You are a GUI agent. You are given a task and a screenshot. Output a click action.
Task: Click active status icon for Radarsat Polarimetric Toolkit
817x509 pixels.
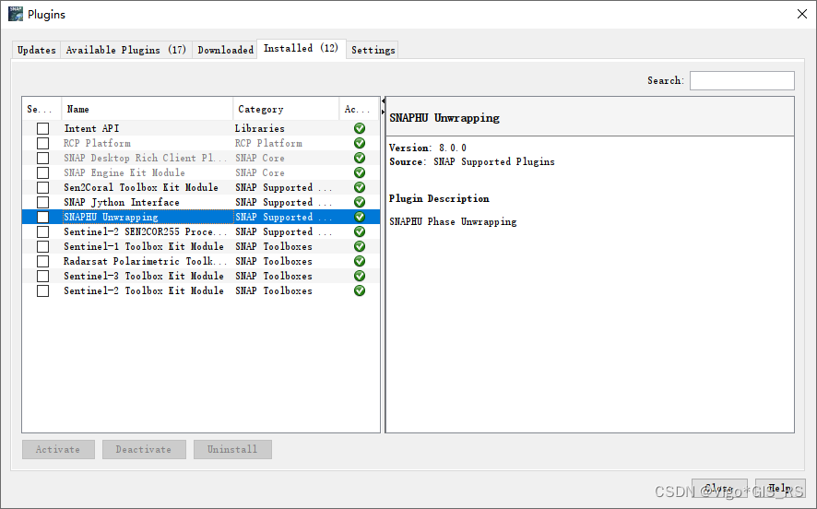[360, 261]
